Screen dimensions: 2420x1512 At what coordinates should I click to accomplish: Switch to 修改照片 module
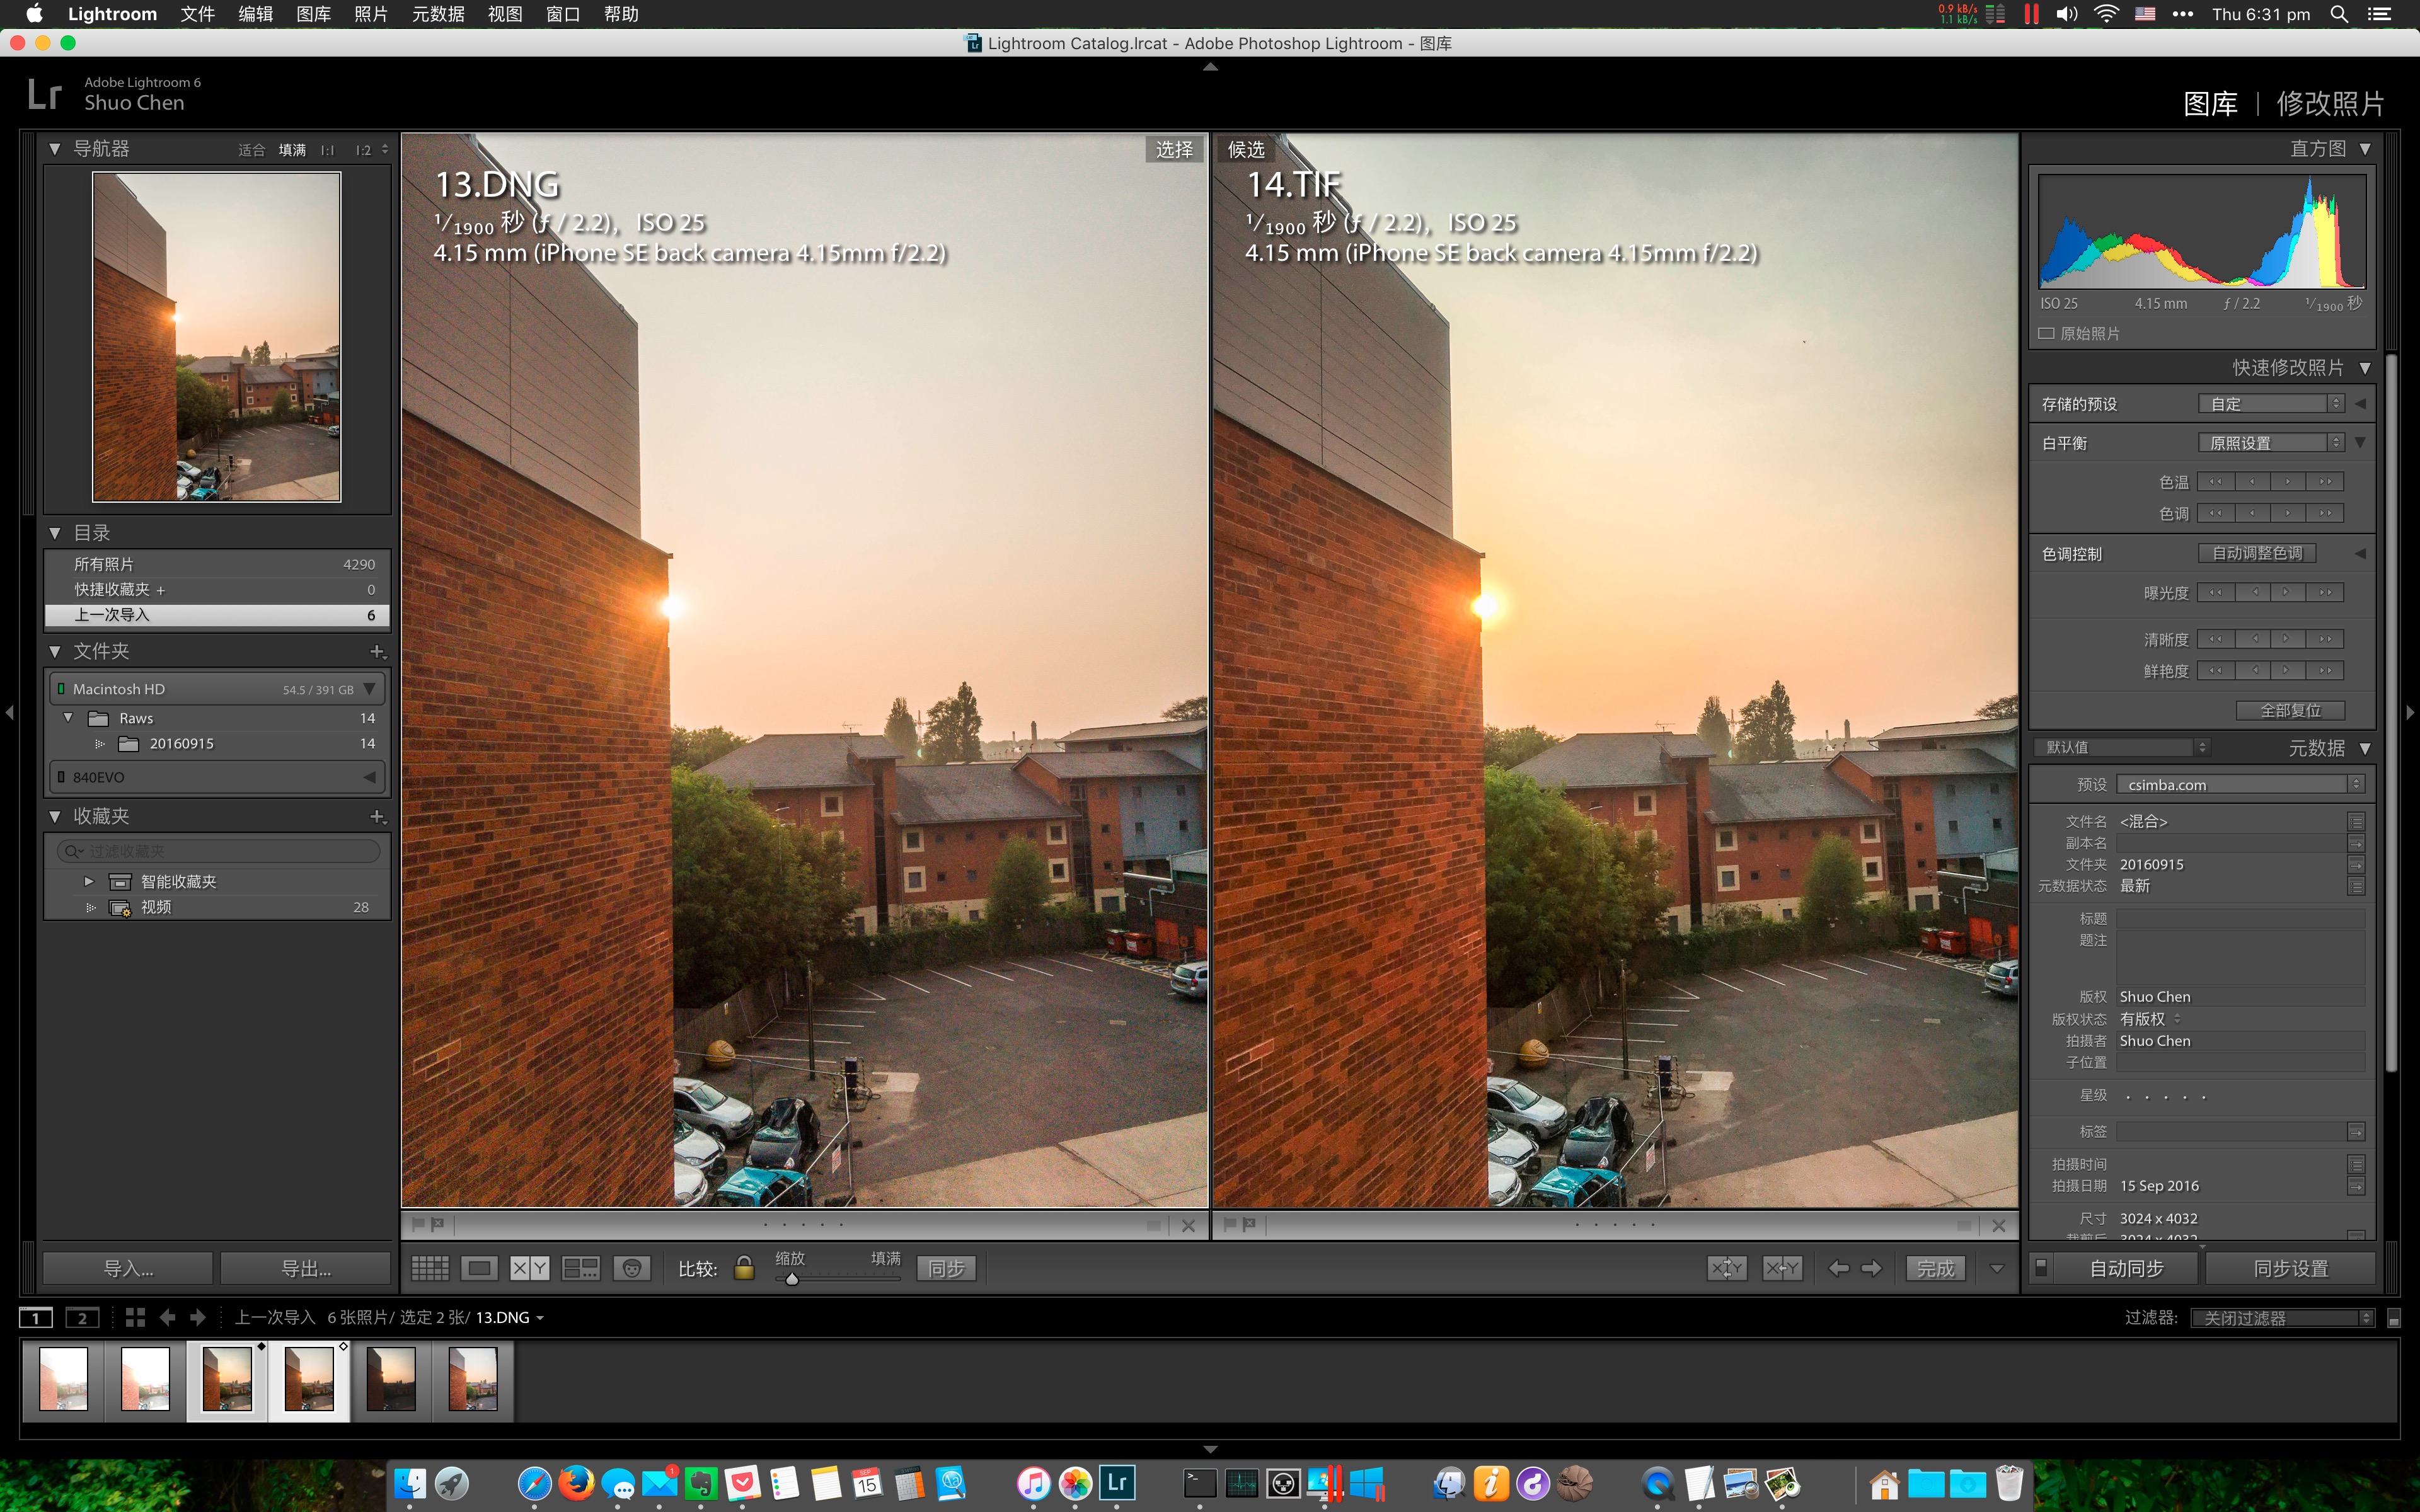[x=2330, y=103]
